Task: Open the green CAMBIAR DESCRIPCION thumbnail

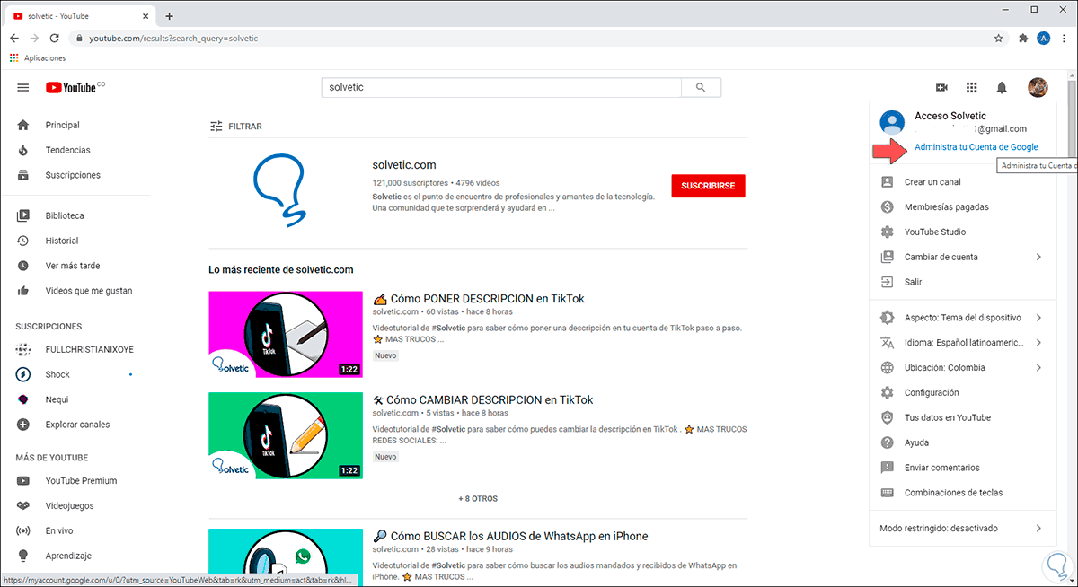Action: pos(286,435)
